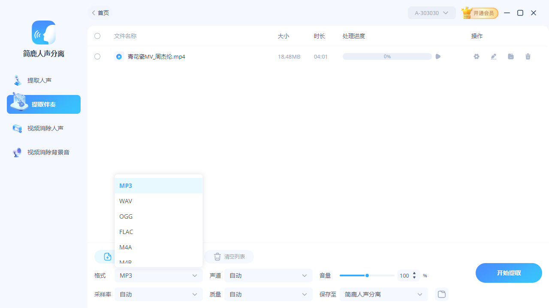Open the 视频消除人声 feature
The width and height of the screenshot is (549, 308).
pyautogui.click(x=43, y=128)
